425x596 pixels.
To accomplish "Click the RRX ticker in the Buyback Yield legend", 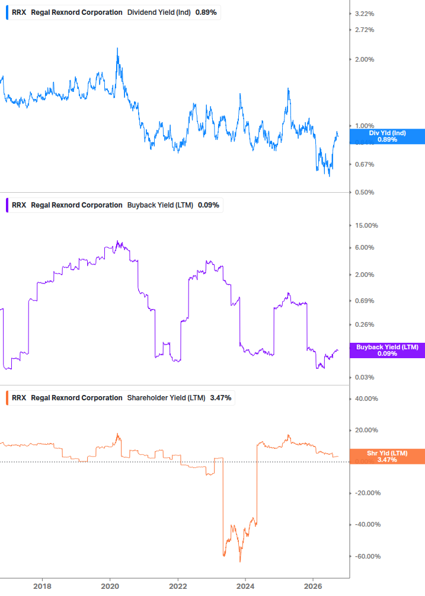I will pos(19,205).
